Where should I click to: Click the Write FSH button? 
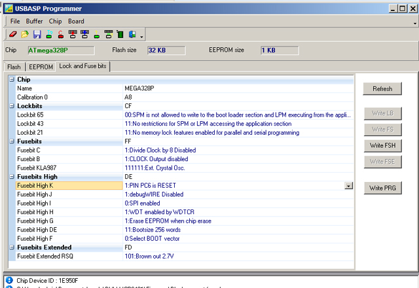coord(382,145)
